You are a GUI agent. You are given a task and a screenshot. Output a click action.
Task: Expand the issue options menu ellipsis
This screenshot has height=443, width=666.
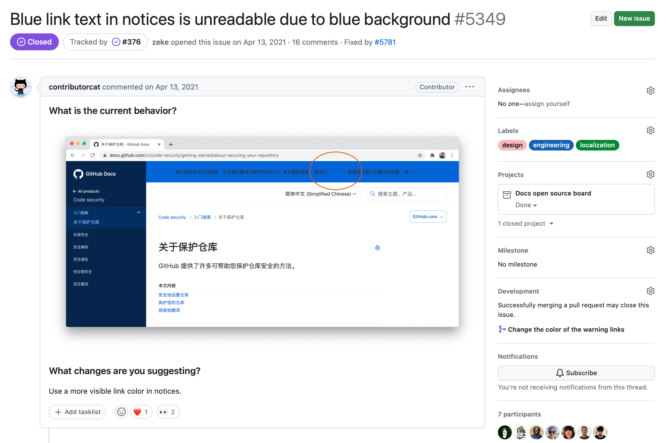coord(470,87)
